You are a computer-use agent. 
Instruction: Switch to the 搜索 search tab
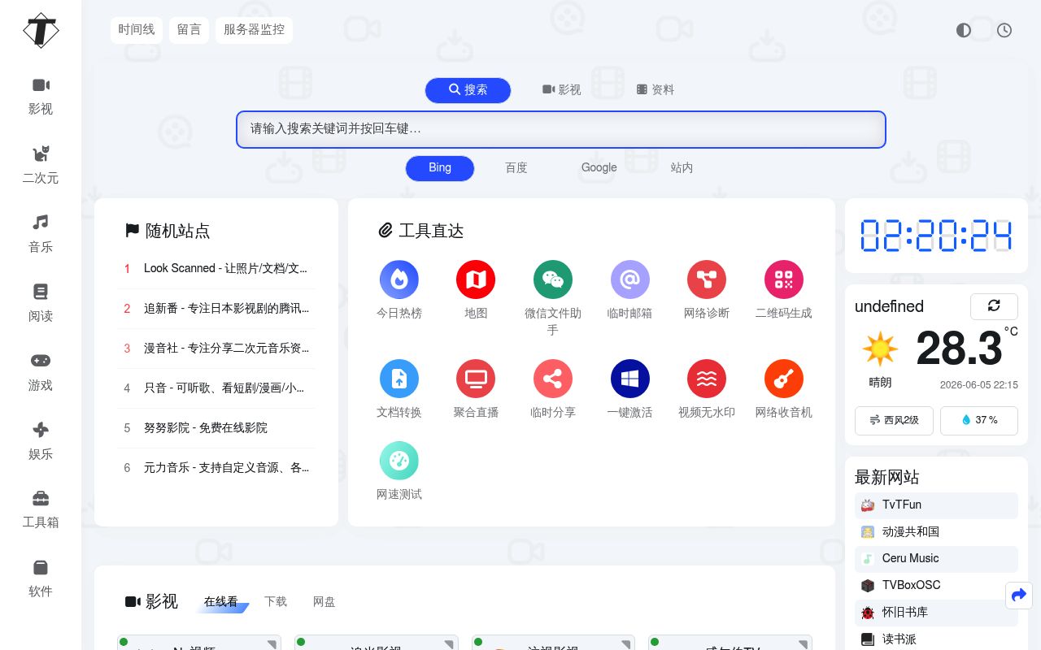coord(468,90)
